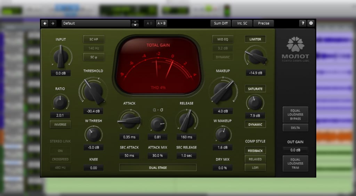Screen dimensions: 356x196
Task: Edit the 4.0 dB makeup value
Action: [223, 111]
